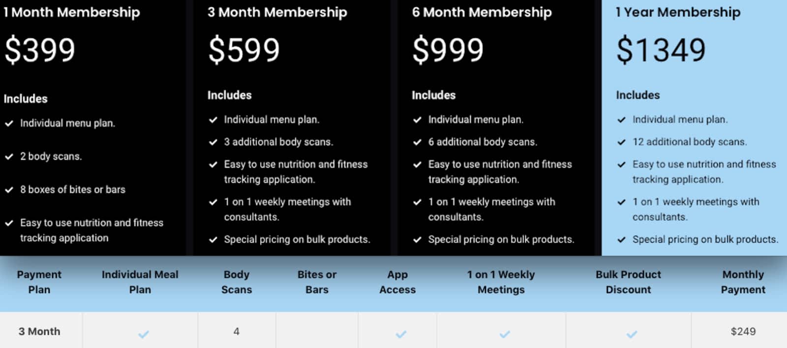Click checkmark next to '3 additional body scans.'

[213, 143]
